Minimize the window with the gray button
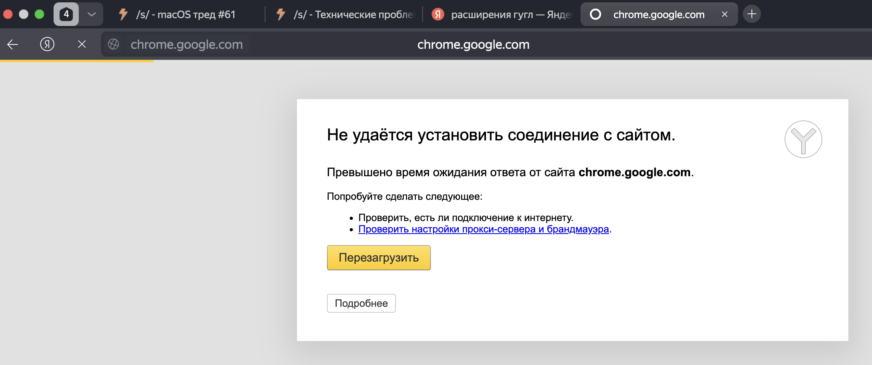 click(24, 15)
